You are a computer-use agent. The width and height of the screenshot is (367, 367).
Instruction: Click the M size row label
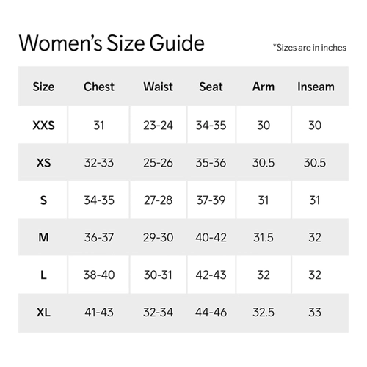pyautogui.click(x=43, y=237)
